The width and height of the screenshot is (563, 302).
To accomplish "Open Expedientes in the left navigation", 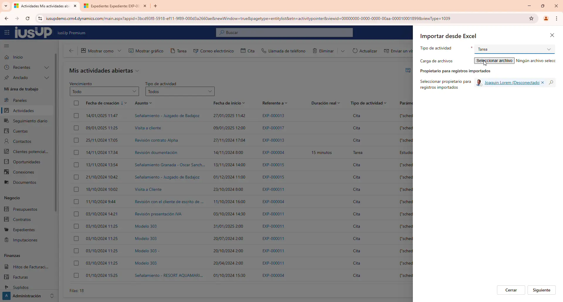I will (x=24, y=230).
